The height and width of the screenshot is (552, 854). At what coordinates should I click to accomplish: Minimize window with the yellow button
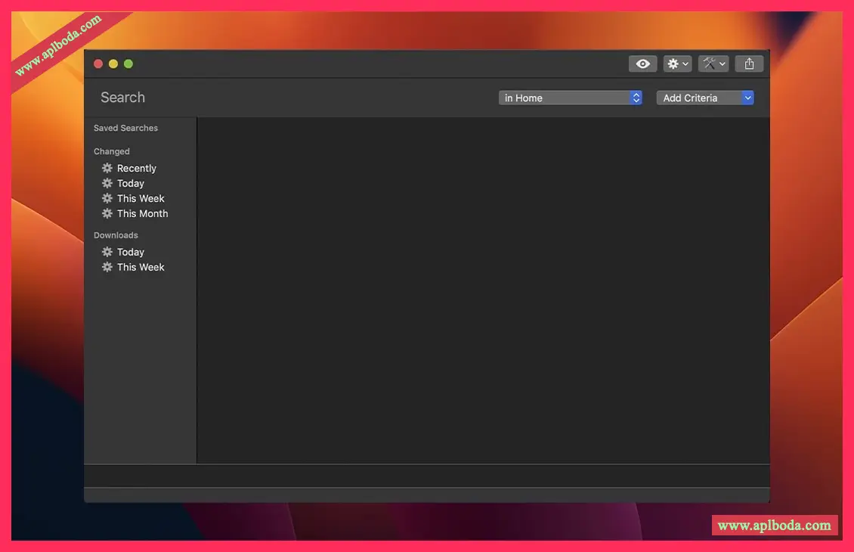pyautogui.click(x=113, y=64)
